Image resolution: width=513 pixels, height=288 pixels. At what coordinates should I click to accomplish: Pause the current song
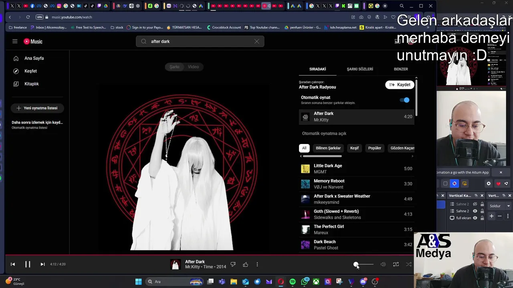(x=28, y=264)
